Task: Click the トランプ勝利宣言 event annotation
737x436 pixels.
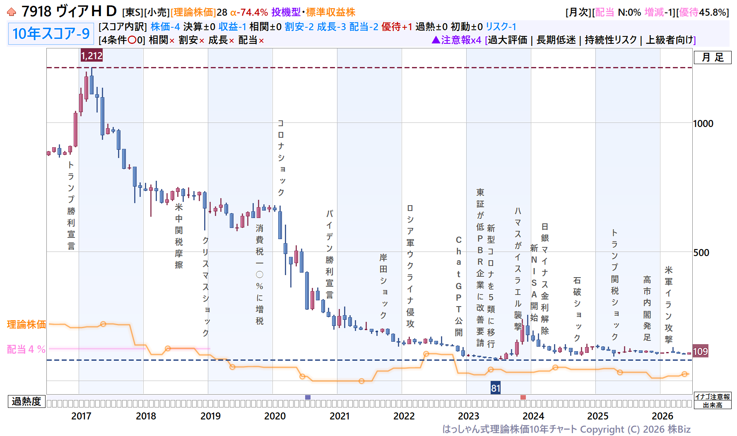Action: pos(71,205)
